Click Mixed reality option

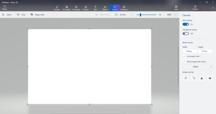click(x=102, y=15)
